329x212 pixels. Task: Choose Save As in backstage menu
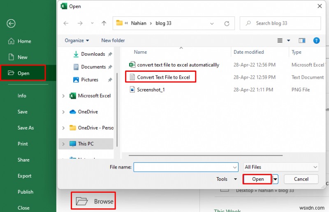click(25, 128)
